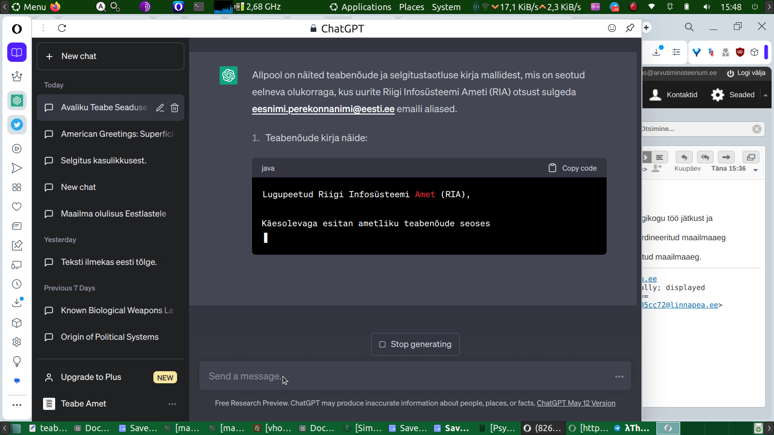
Task: Open Easy Setup sliders icon in toolbar
Action: 676,52
